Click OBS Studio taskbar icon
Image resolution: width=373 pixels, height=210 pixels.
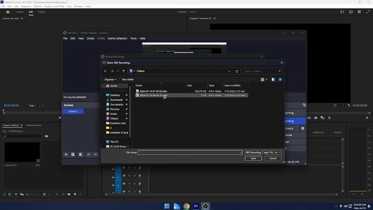(206, 206)
